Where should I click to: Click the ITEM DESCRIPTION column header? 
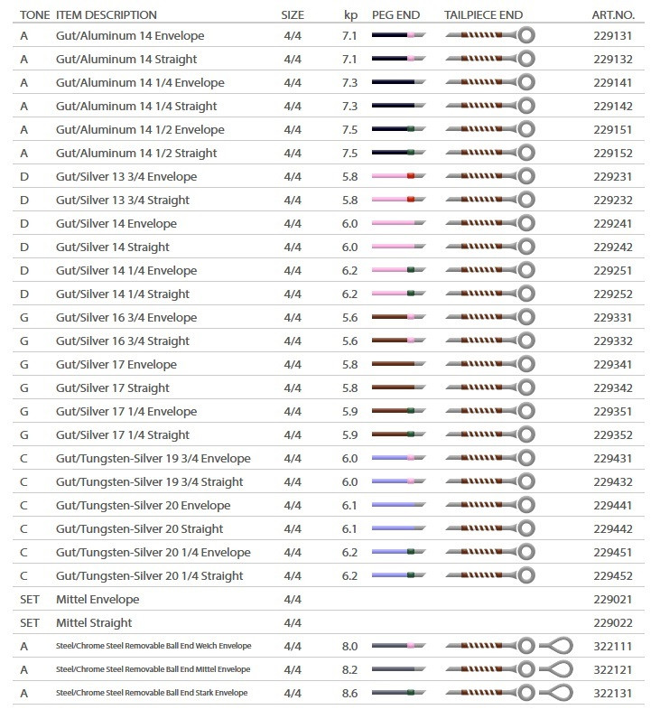(x=106, y=15)
